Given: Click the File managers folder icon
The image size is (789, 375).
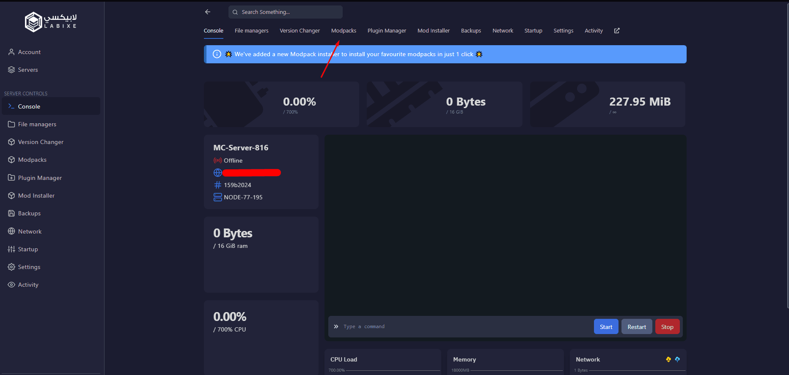Looking at the screenshot, I should [x=11, y=124].
